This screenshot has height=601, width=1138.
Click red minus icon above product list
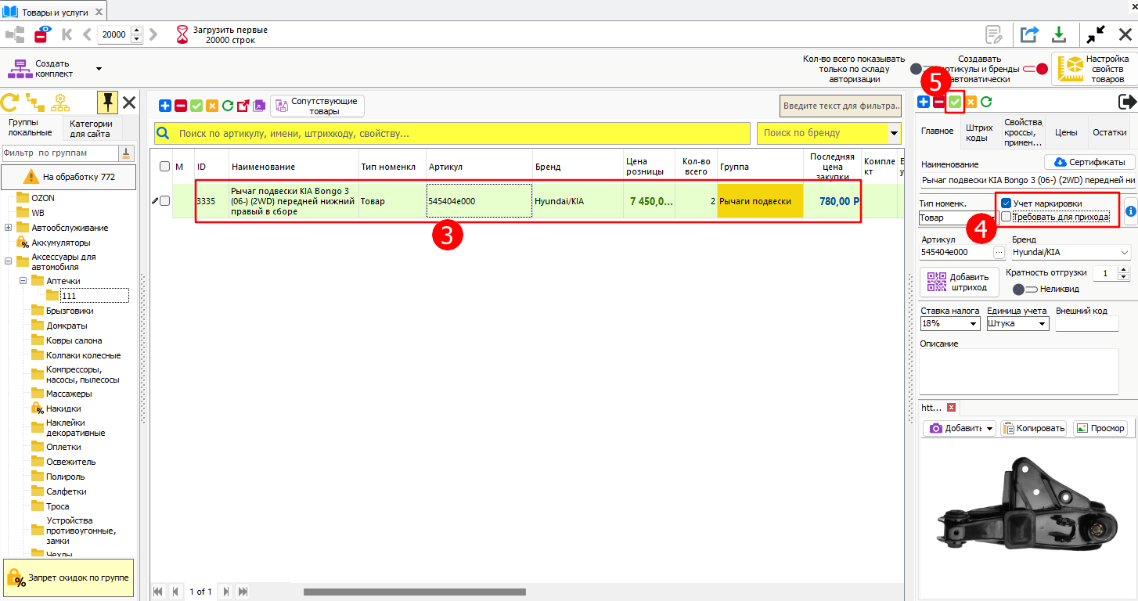[x=181, y=106]
